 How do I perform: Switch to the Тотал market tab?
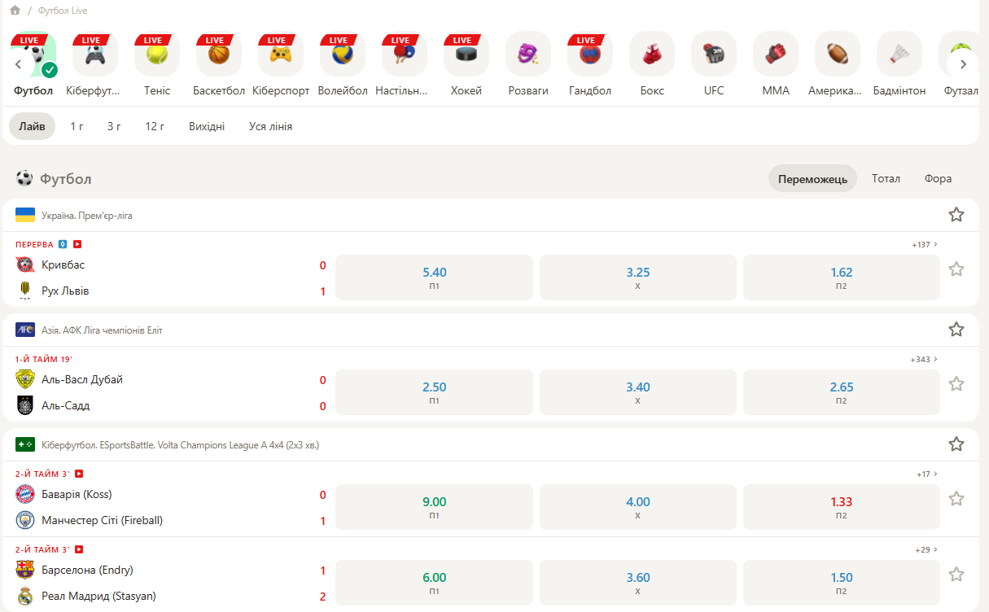[x=886, y=178]
